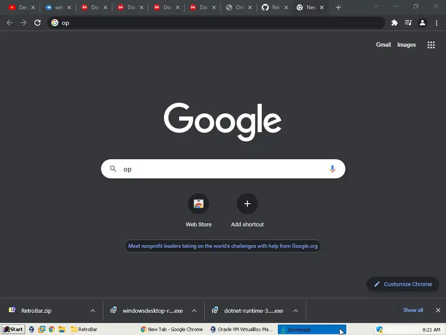Viewport: 446px width, 335px height.
Task: Open the Extensions puzzle icon
Action: 394,23
